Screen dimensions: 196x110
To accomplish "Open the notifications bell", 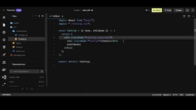I will tap(187, 10).
